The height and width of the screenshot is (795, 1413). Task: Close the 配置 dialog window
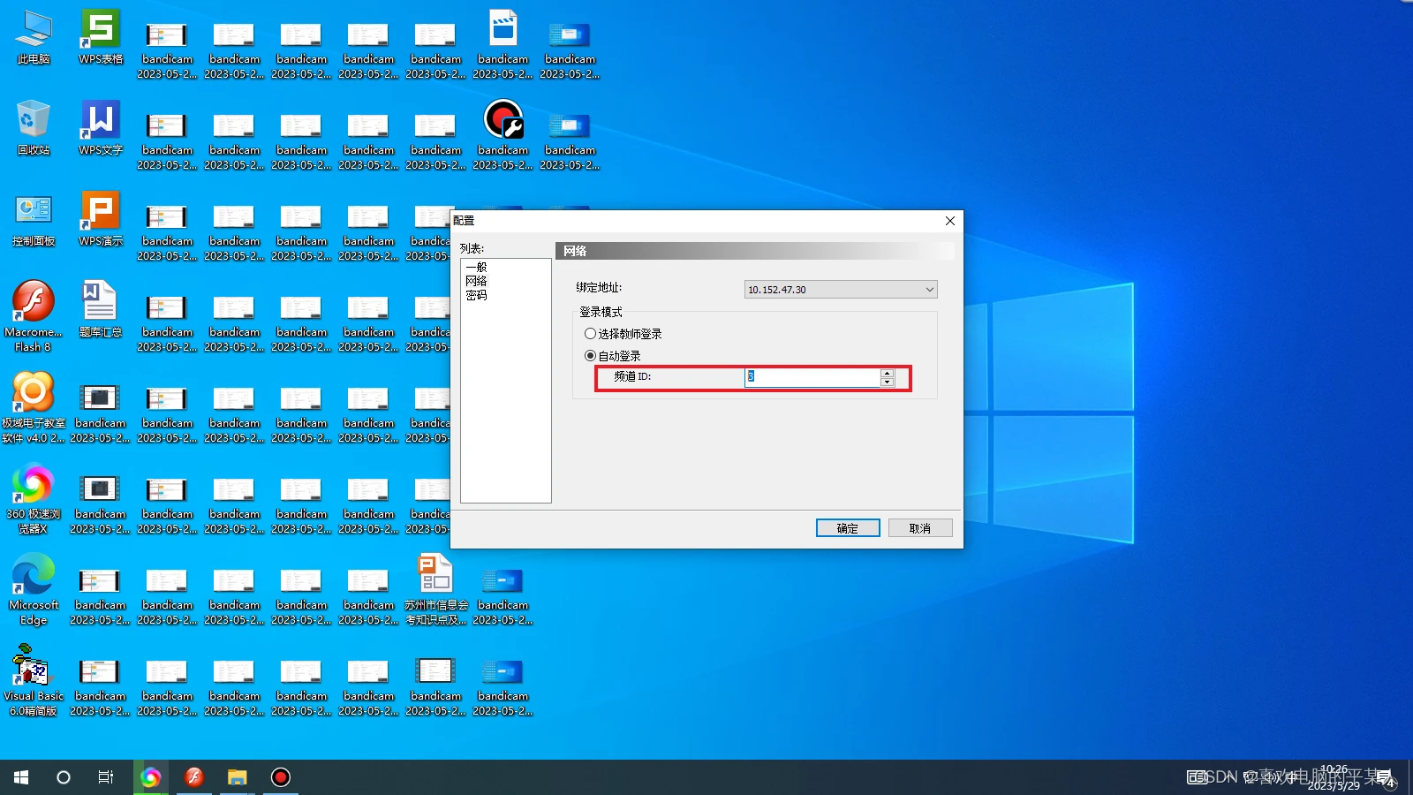click(949, 221)
